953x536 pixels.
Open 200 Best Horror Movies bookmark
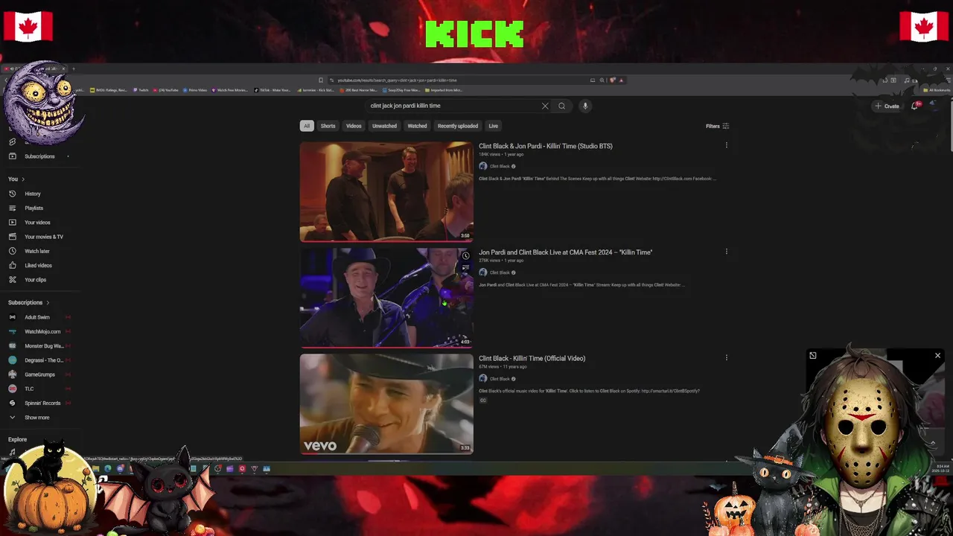(x=359, y=90)
